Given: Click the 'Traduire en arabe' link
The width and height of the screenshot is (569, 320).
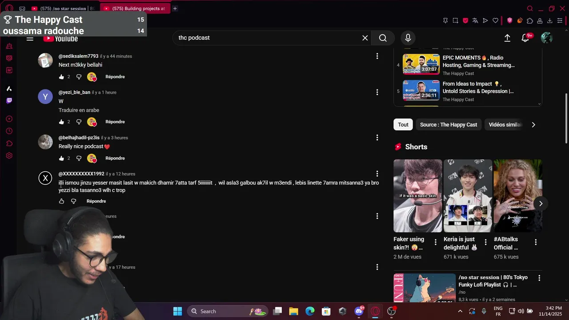Looking at the screenshot, I should 79,110.
